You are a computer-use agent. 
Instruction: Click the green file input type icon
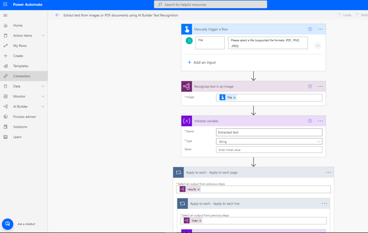point(189,41)
